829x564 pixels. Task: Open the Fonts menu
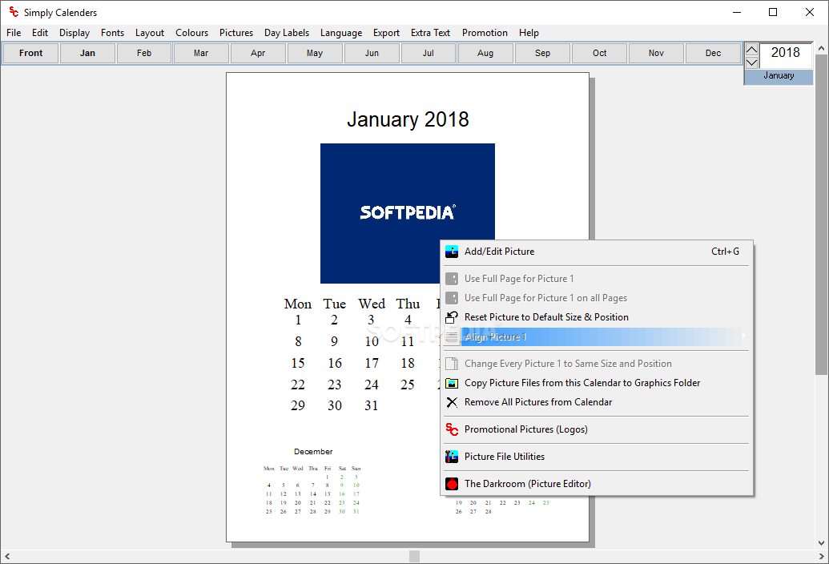[x=113, y=33]
